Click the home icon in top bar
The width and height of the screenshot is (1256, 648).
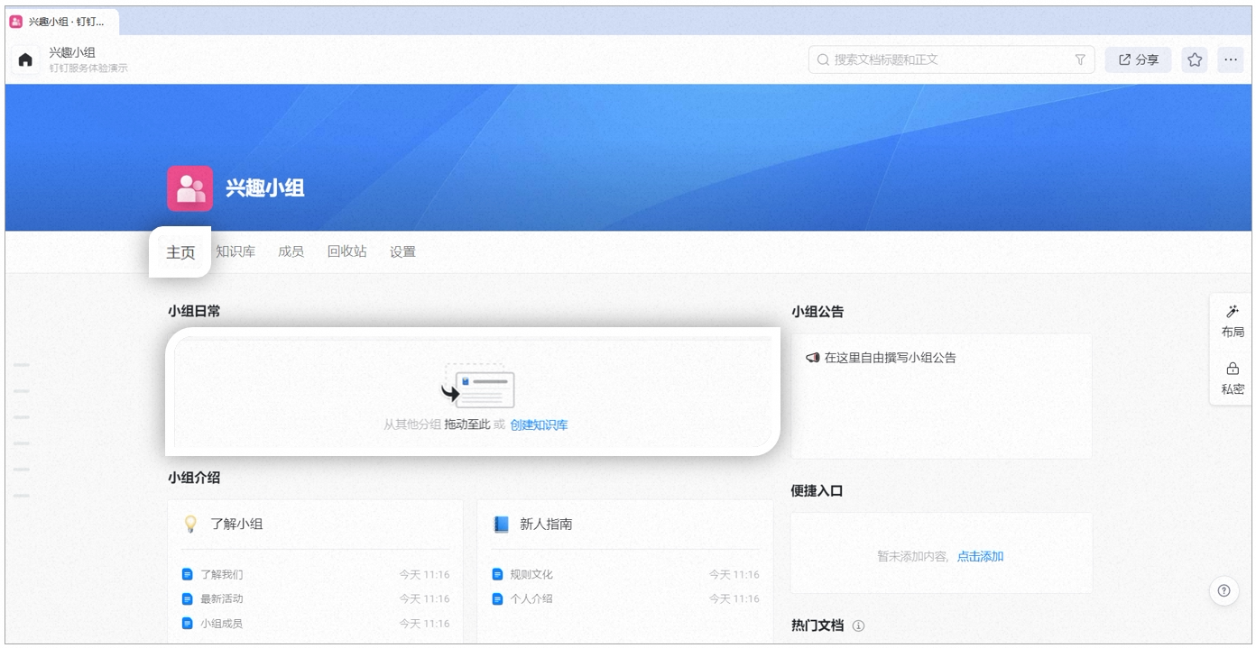[x=25, y=59]
